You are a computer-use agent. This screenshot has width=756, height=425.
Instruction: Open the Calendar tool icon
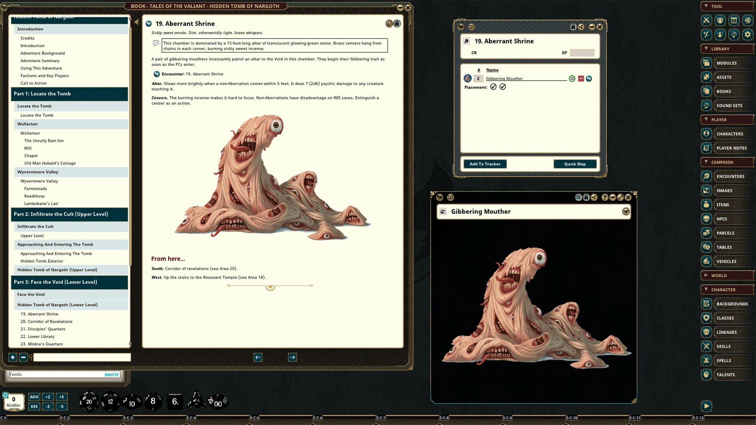click(x=734, y=20)
